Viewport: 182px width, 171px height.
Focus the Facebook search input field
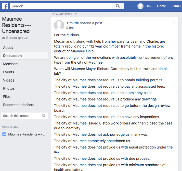click(61, 6)
